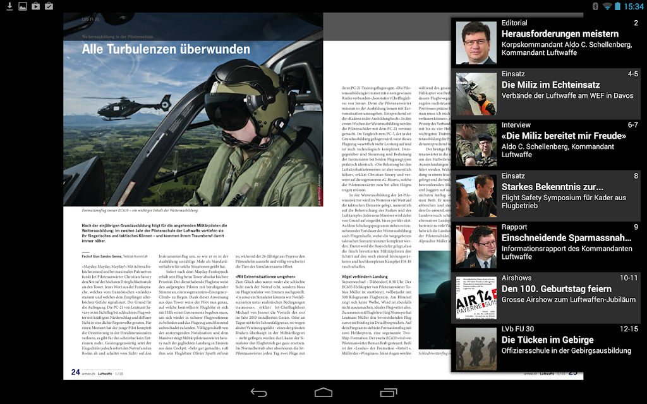The height and width of the screenshot is (404, 647).
Task: Select 'Starkes Bekenntnis zur...' entry
Action: click(x=546, y=196)
